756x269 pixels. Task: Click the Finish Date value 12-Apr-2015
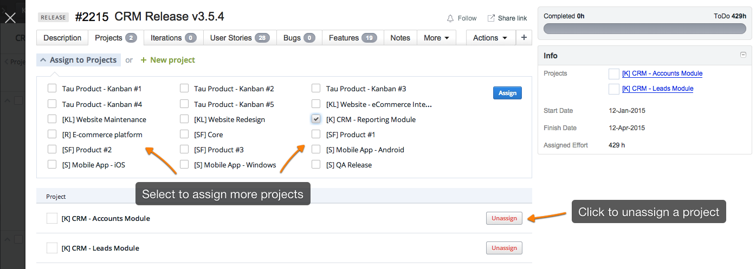627,128
